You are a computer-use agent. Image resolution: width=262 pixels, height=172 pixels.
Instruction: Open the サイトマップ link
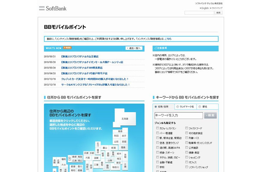[x=217, y=8]
